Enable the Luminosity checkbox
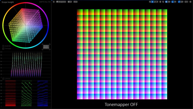 [x=3, y=79]
